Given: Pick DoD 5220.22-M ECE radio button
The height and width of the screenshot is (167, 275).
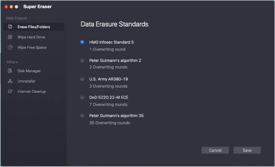Looking at the screenshot, I should pyautogui.click(x=82, y=97).
